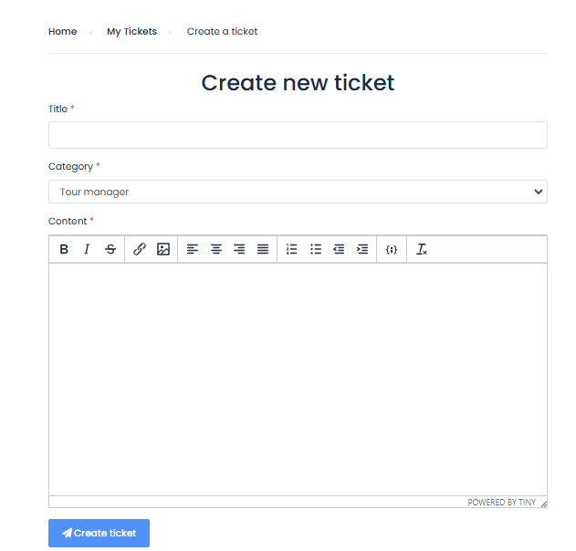Align text to the right
The image size is (576, 551).
coord(239,249)
